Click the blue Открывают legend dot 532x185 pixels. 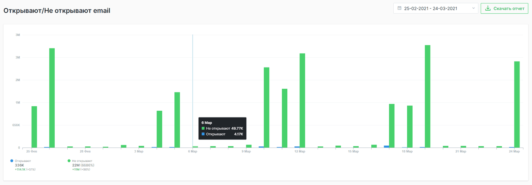tap(12, 161)
